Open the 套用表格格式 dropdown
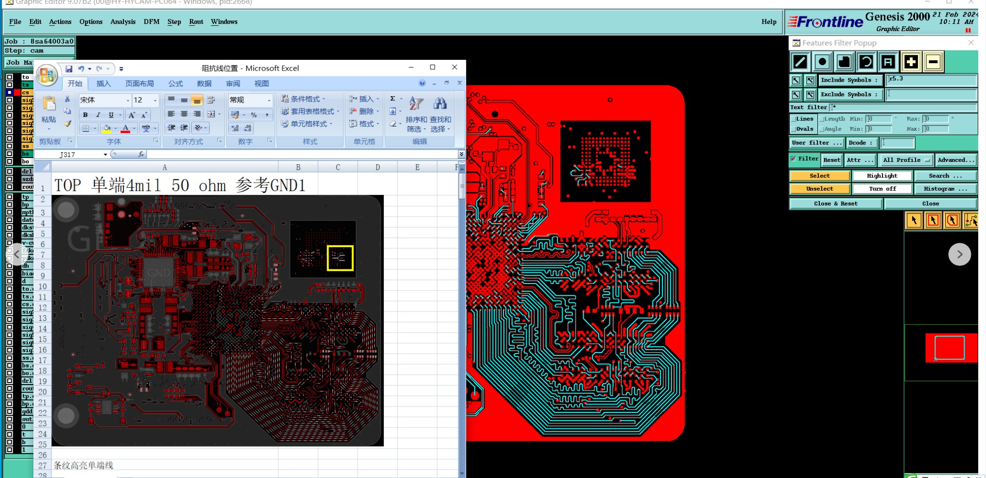986x478 pixels. [311, 111]
